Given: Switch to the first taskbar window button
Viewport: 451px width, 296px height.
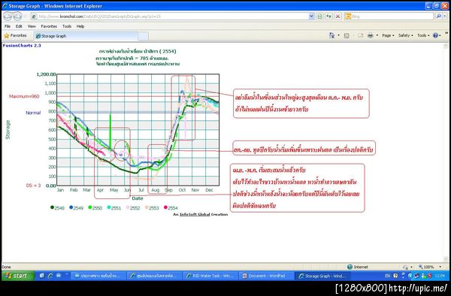Looking at the screenshot, I should (x=98, y=276).
